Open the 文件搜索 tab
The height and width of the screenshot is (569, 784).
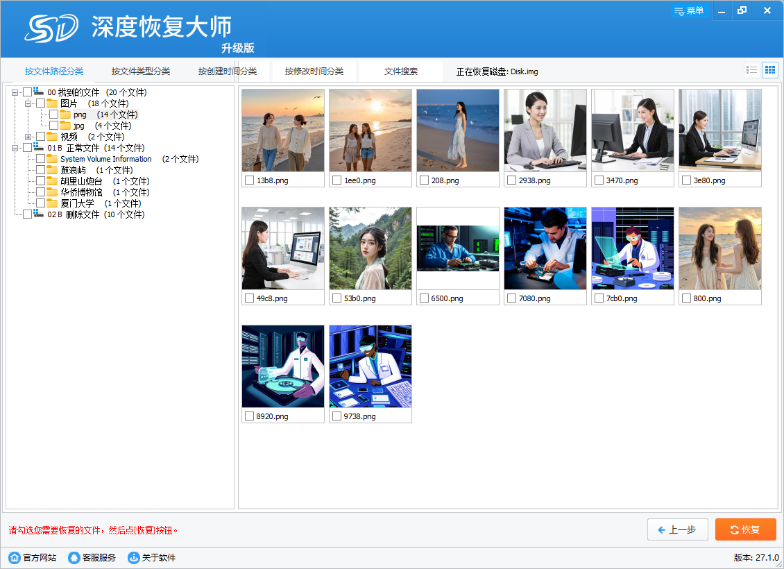tap(401, 71)
